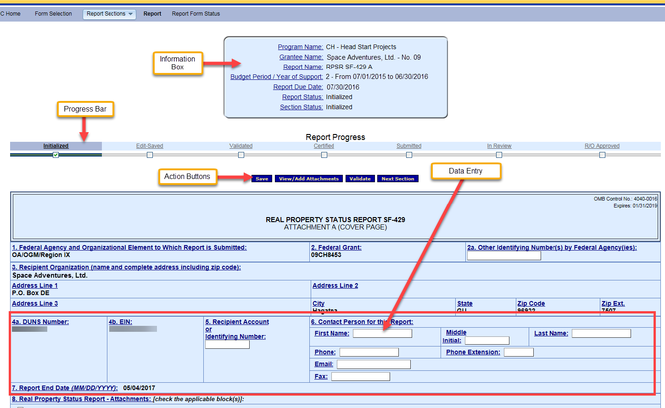Viewport: 665px width, 408px height.
Task: Toggle the Certified progress checkbox
Action: (x=324, y=155)
